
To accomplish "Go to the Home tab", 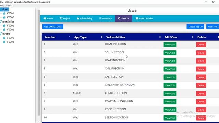I will [48, 18].
